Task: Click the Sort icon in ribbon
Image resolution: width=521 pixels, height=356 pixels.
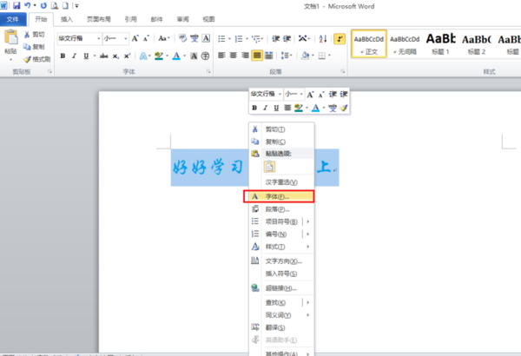Action: pyautogui.click(x=323, y=39)
